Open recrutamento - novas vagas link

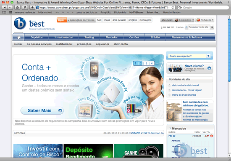coord(186,90)
